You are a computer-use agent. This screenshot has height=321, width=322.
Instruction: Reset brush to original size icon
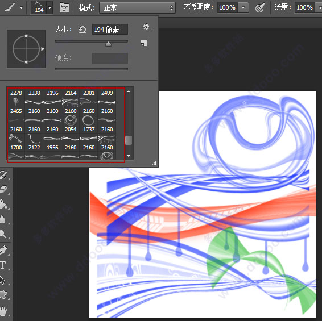click(x=82, y=30)
